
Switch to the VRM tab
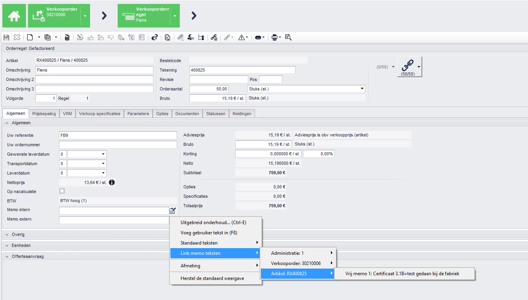67,114
